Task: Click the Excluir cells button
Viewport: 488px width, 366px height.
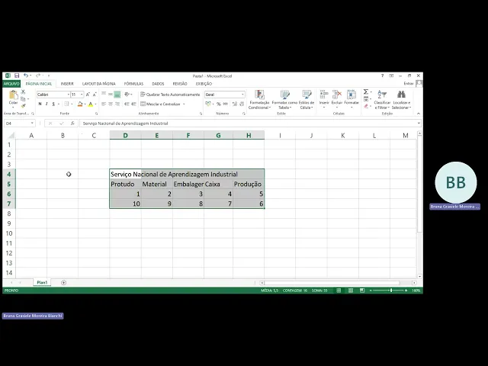Action: 337,99
